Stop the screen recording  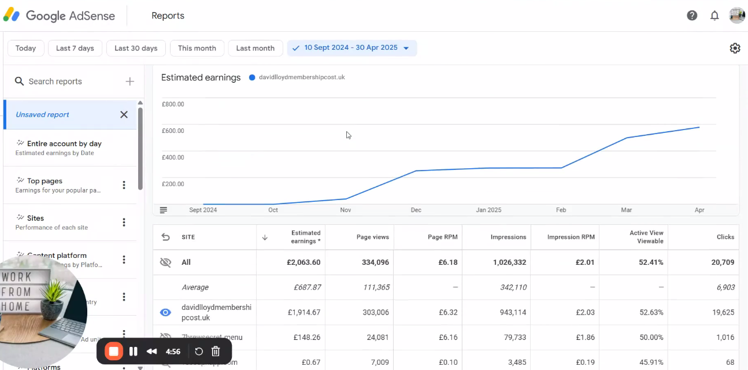tap(114, 351)
